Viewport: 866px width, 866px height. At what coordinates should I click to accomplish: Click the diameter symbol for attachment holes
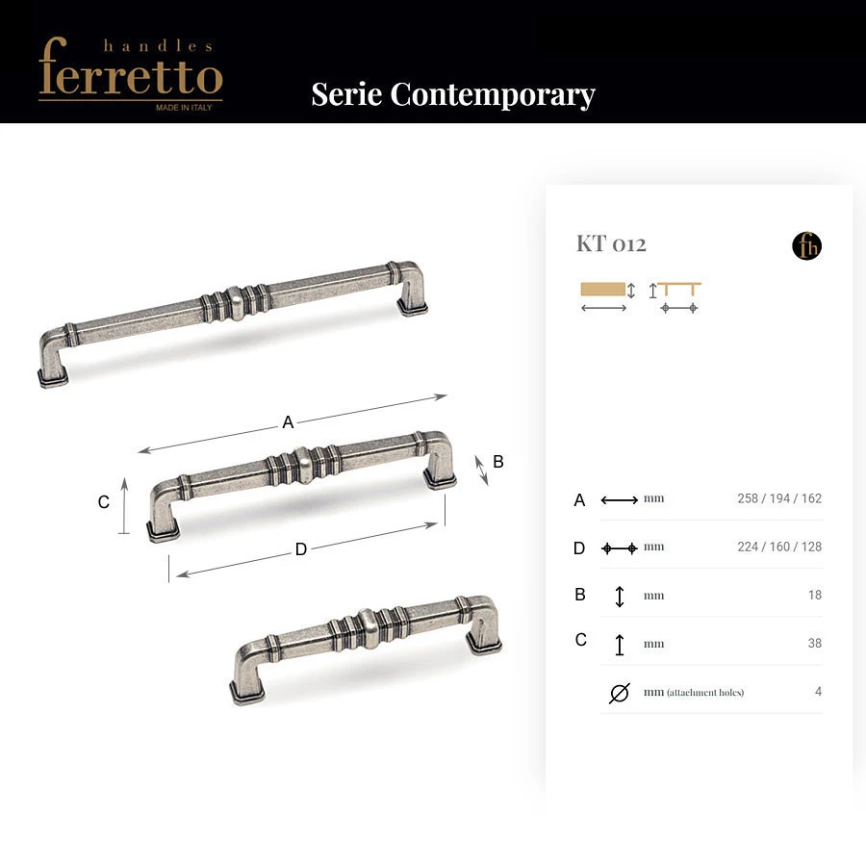tap(619, 693)
